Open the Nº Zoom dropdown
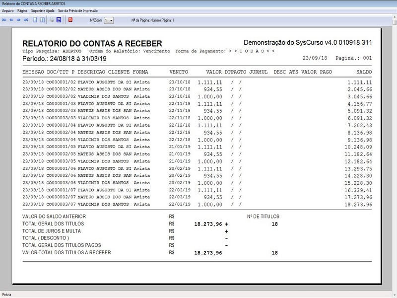This screenshot has width=397, height=298. point(109,20)
